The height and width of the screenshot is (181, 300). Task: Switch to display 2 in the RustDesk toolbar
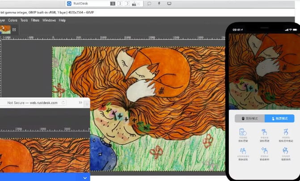coord(120,4)
